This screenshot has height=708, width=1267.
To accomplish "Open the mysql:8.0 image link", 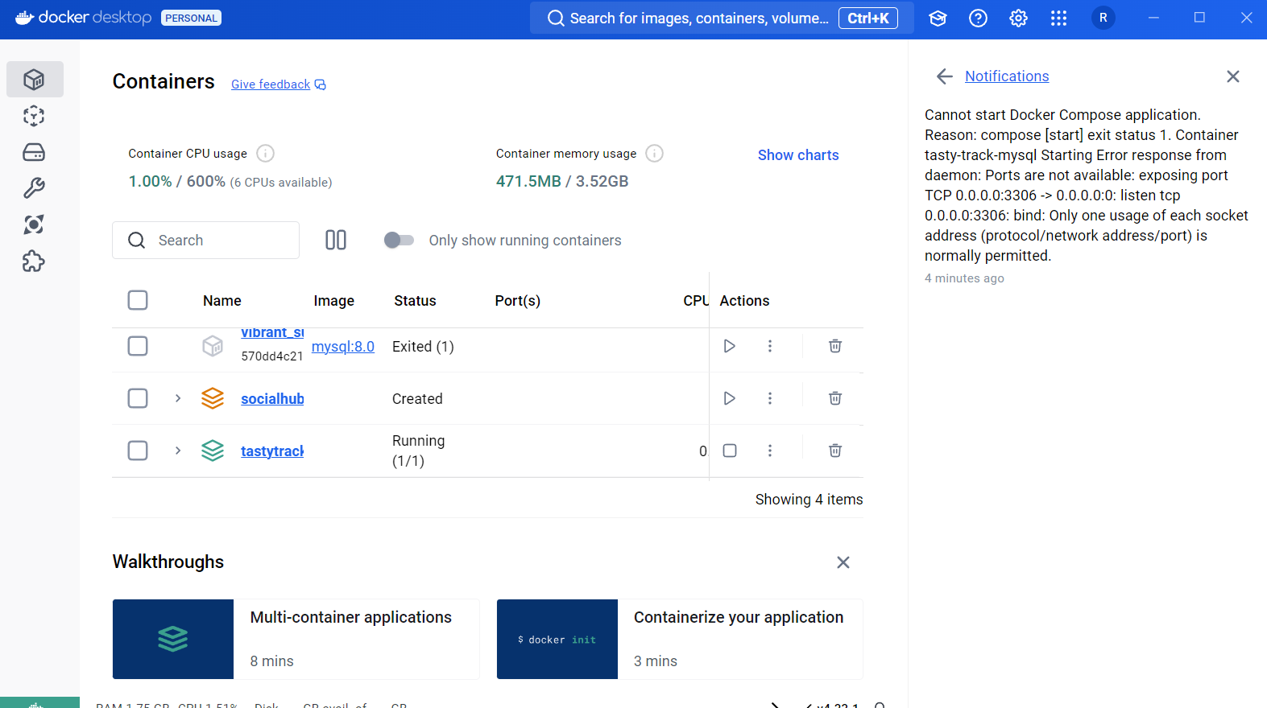I will [x=343, y=347].
